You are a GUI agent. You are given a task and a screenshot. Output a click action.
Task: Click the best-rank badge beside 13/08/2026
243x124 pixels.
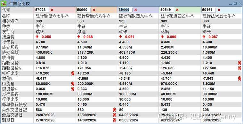click(x=114, y=115)
